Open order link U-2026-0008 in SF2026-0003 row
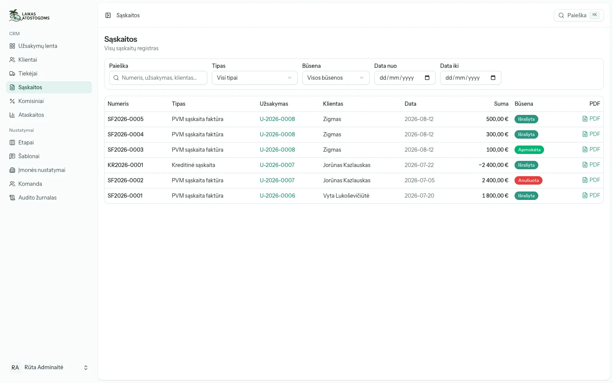Image resolution: width=613 pixels, height=383 pixels. click(277, 150)
